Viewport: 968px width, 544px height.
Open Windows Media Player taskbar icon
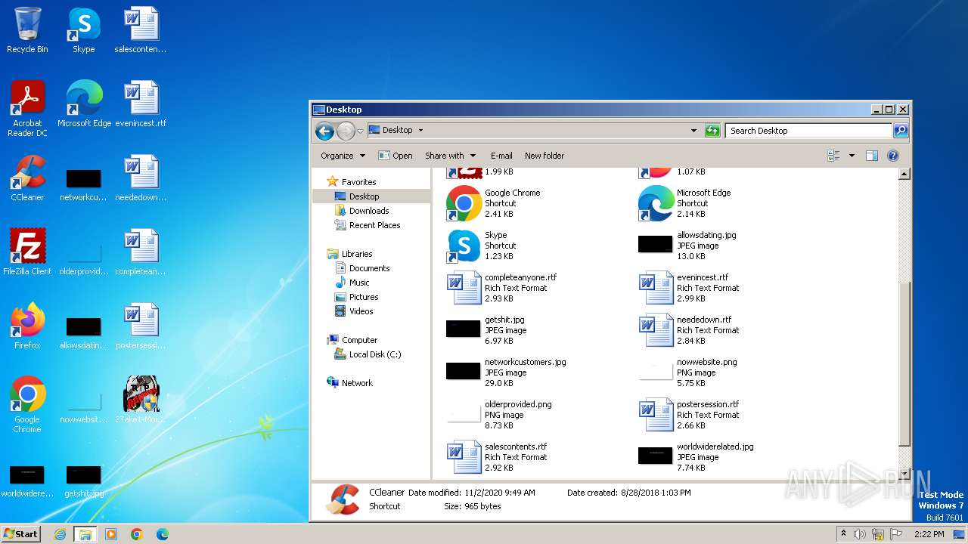pyautogui.click(x=111, y=534)
